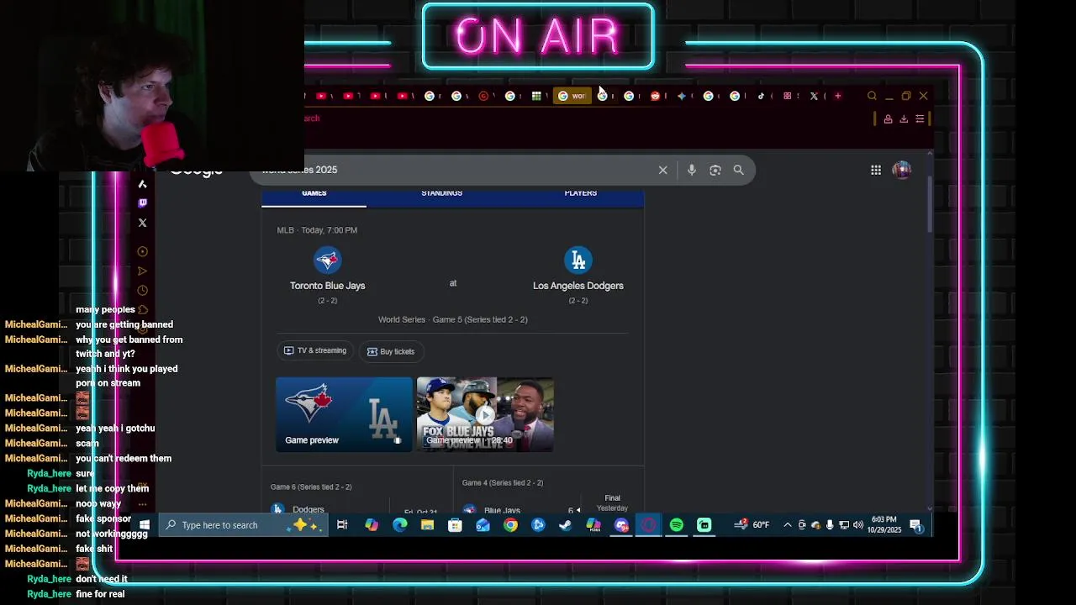Open a new browser tab with plus
1076x605 pixels.
[x=837, y=96]
